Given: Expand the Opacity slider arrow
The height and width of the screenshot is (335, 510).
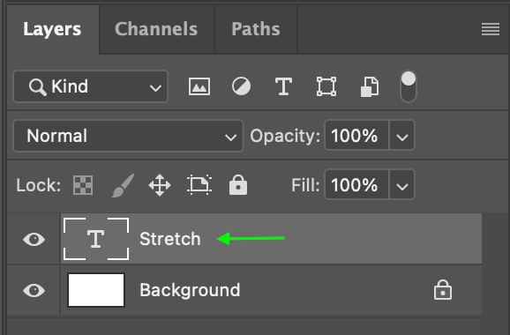Looking at the screenshot, I should click(402, 136).
